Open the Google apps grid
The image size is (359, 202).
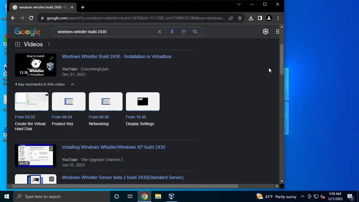[278, 32]
